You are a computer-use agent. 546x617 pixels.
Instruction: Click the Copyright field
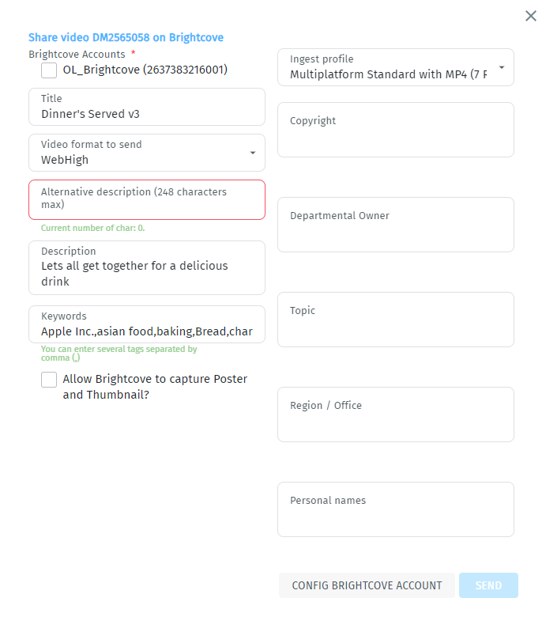pyautogui.click(x=395, y=137)
